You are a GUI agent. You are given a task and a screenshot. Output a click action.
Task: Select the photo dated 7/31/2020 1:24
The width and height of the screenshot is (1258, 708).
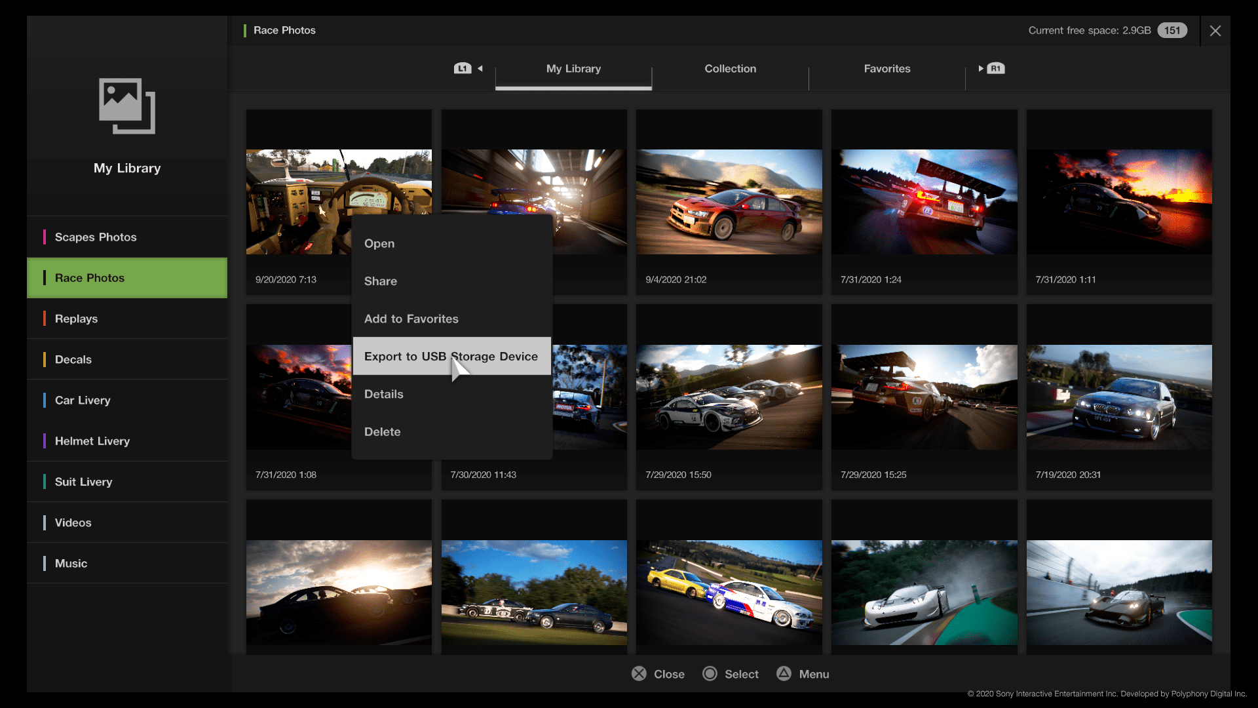(924, 202)
